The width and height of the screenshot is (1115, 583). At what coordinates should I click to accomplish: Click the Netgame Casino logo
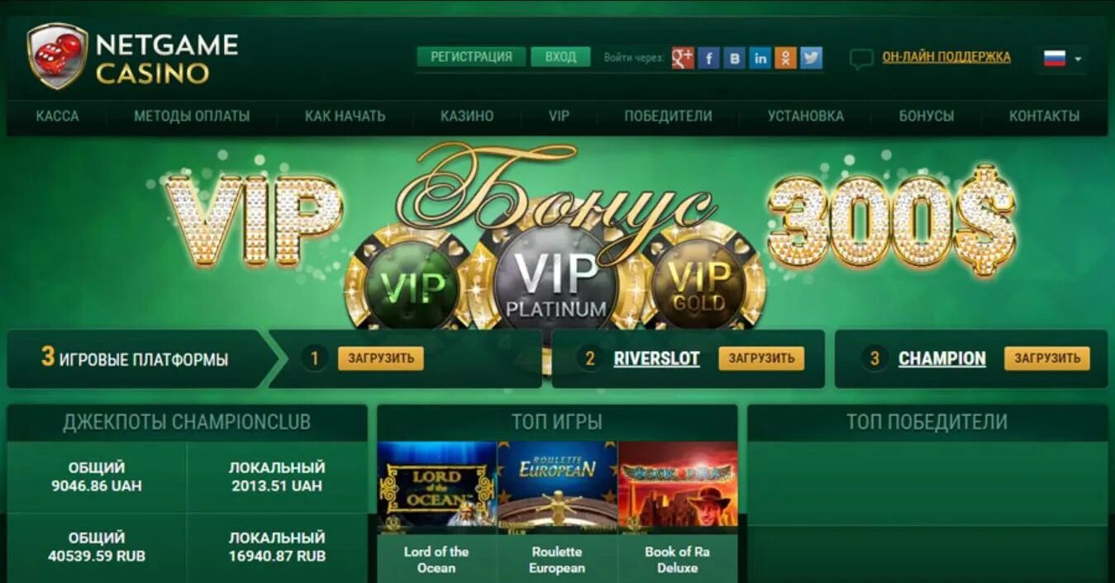[x=132, y=56]
